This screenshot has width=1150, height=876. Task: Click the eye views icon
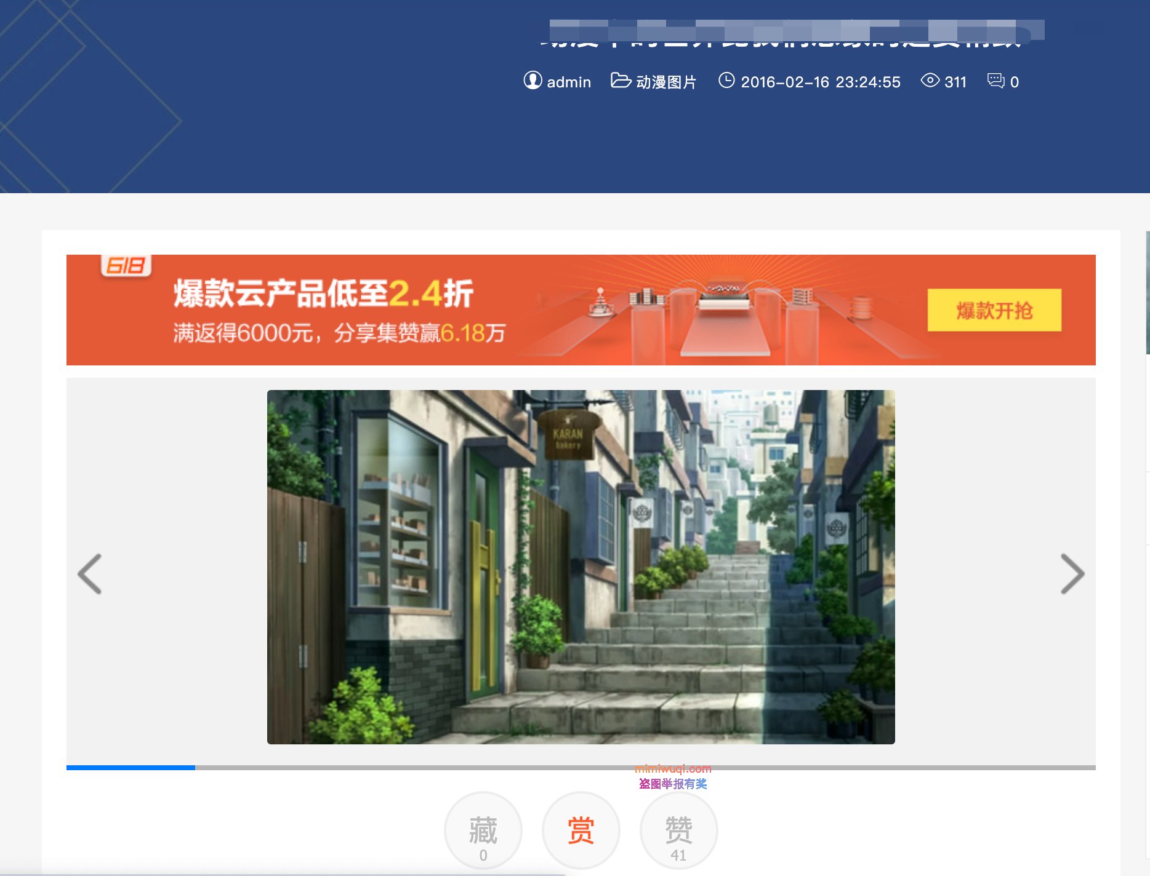coord(930,81)
